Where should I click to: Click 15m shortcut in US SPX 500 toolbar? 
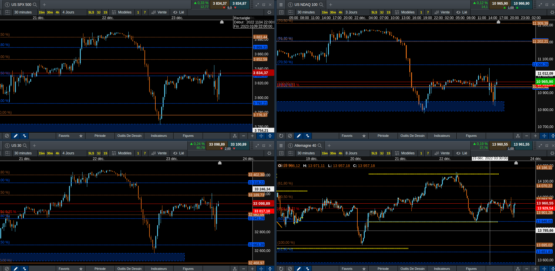tap(42, 12)
